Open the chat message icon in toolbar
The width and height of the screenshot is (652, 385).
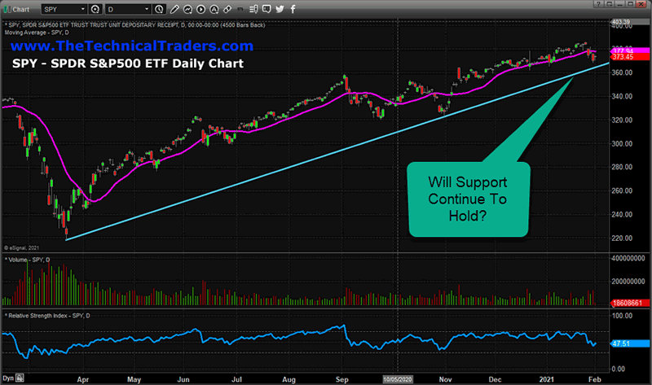pos(267,9)
